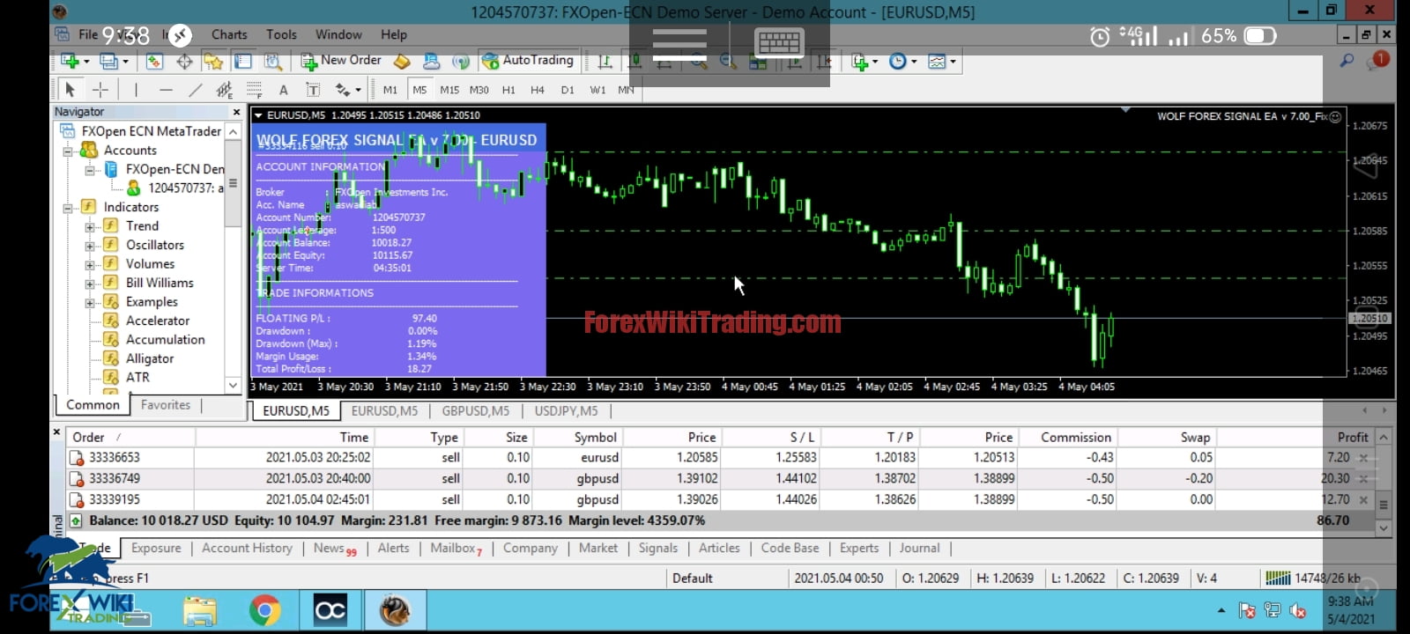Switch to the GBPUSD,M5 chart tab
The width and height of the screenshot is (1410, 634).
coord(476,411)
